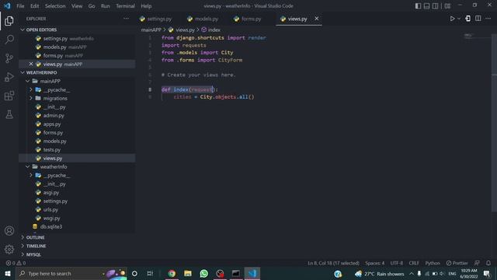This screenshot has height=280, width=497.
Task: Open the Edit menu
Action: pyautogui.click(x=34, y=6)
